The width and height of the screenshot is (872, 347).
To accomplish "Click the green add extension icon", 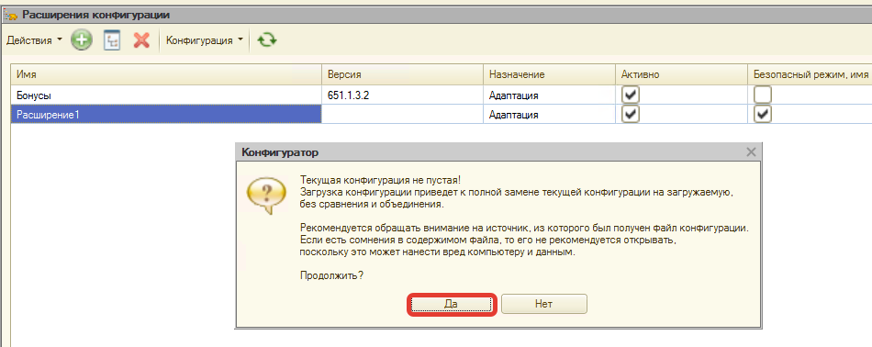I will (82, 40).
